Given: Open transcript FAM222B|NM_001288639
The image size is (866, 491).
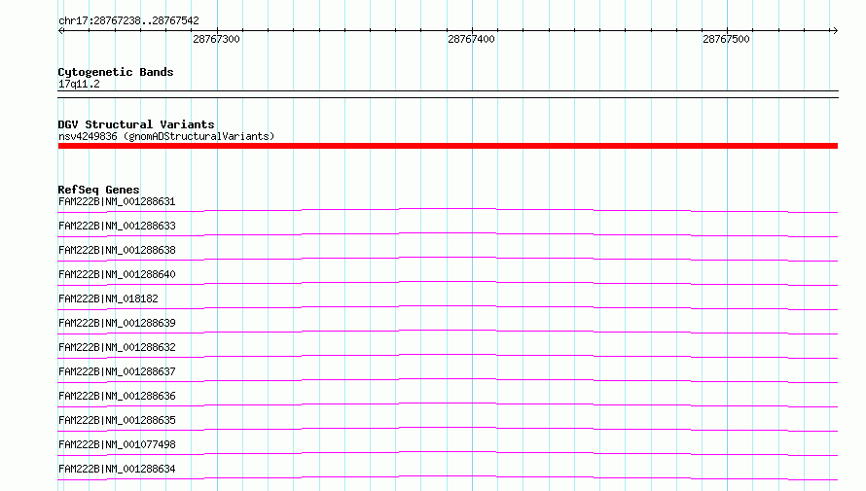Looking at the screenshot, I should click(117, 323).
